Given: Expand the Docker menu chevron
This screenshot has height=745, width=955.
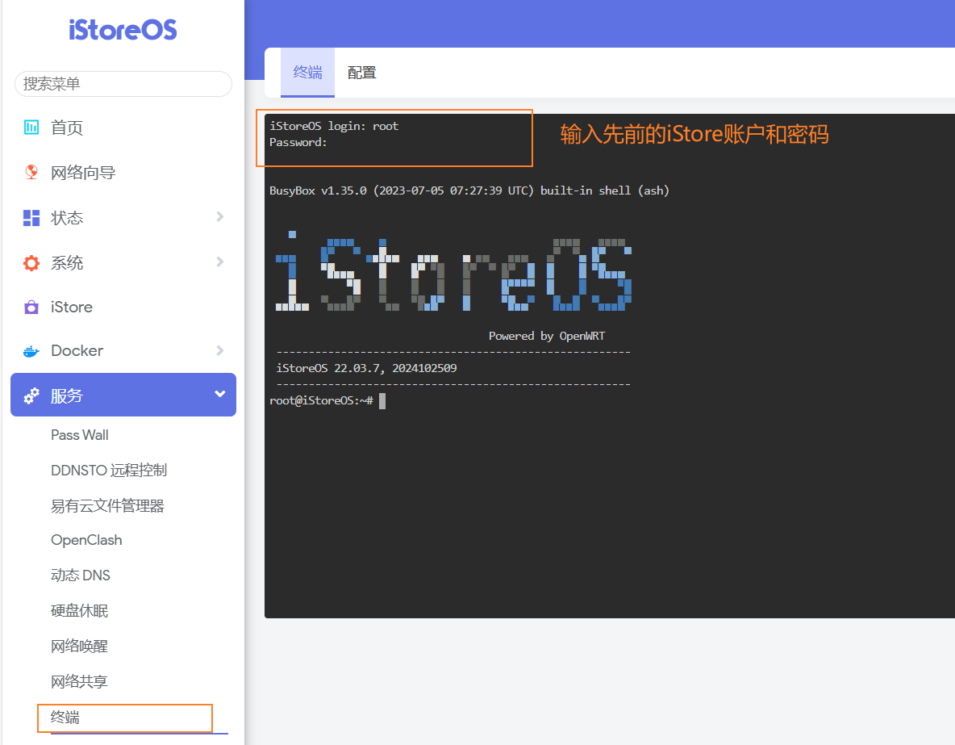Looking at the screenshot, I should [x=220, y=350].
